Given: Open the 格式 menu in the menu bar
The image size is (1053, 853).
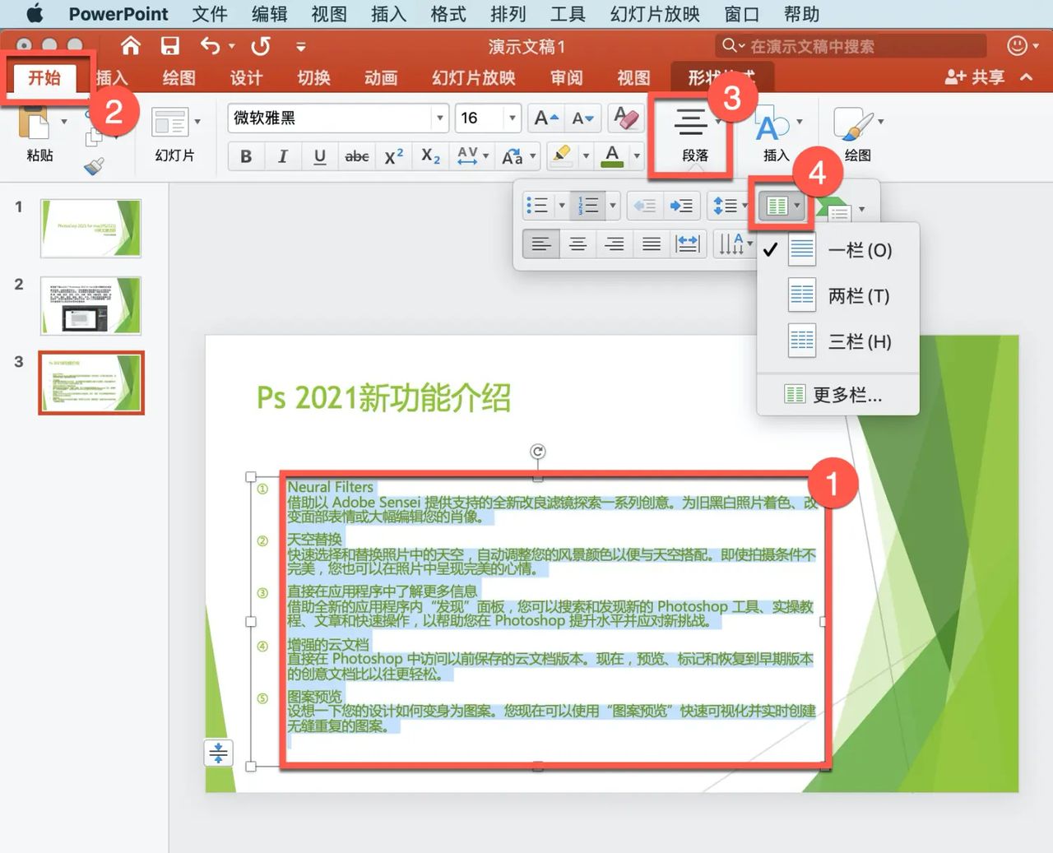Looking at the screenshot, I should coord(448,14).
